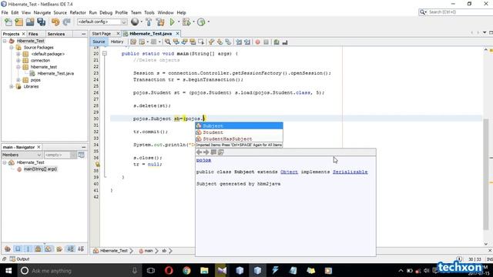493x277 pixels.
Task: Run the project with green play icon
Action: click(172, 22)
